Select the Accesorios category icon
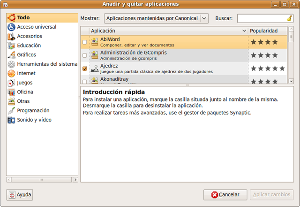This screenshot has height=207, width=300. [11, 36]
